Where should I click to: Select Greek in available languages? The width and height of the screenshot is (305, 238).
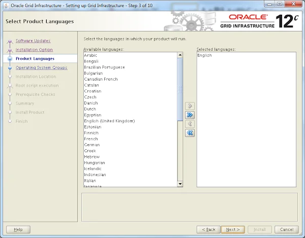tap(130, 151)
